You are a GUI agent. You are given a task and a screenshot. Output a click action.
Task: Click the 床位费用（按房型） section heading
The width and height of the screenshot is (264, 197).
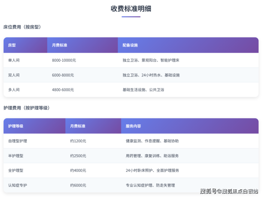click(x=21, y=27)
